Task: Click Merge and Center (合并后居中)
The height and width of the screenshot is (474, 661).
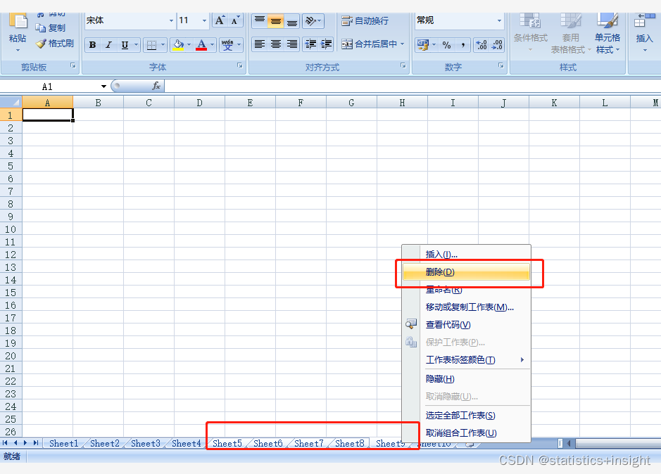Action: tap(372, 44)
